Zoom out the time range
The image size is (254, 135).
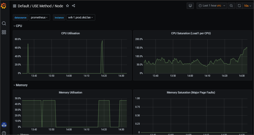pyautogui.click(x=231, y=6)
